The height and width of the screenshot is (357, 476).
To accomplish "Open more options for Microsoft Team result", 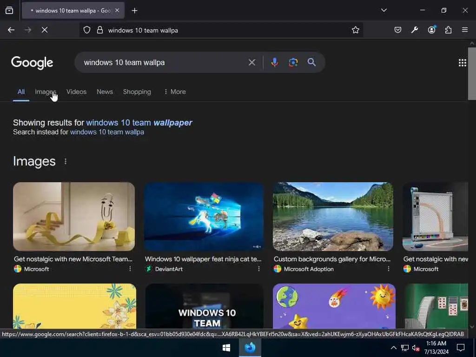I will coord(130,269).
